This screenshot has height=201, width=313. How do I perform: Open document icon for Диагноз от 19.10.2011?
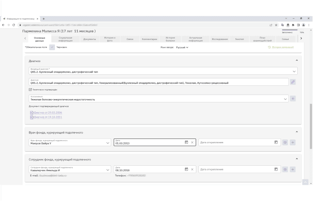click(32, 117)
